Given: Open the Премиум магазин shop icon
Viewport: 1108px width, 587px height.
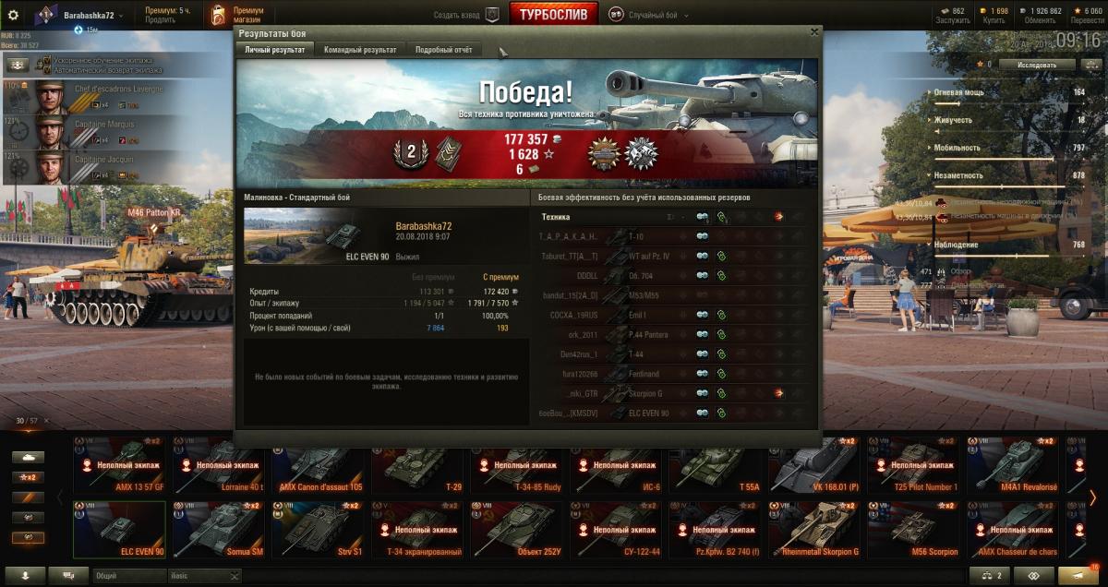Looking at the screenshot, I should [x=218, y=15].
